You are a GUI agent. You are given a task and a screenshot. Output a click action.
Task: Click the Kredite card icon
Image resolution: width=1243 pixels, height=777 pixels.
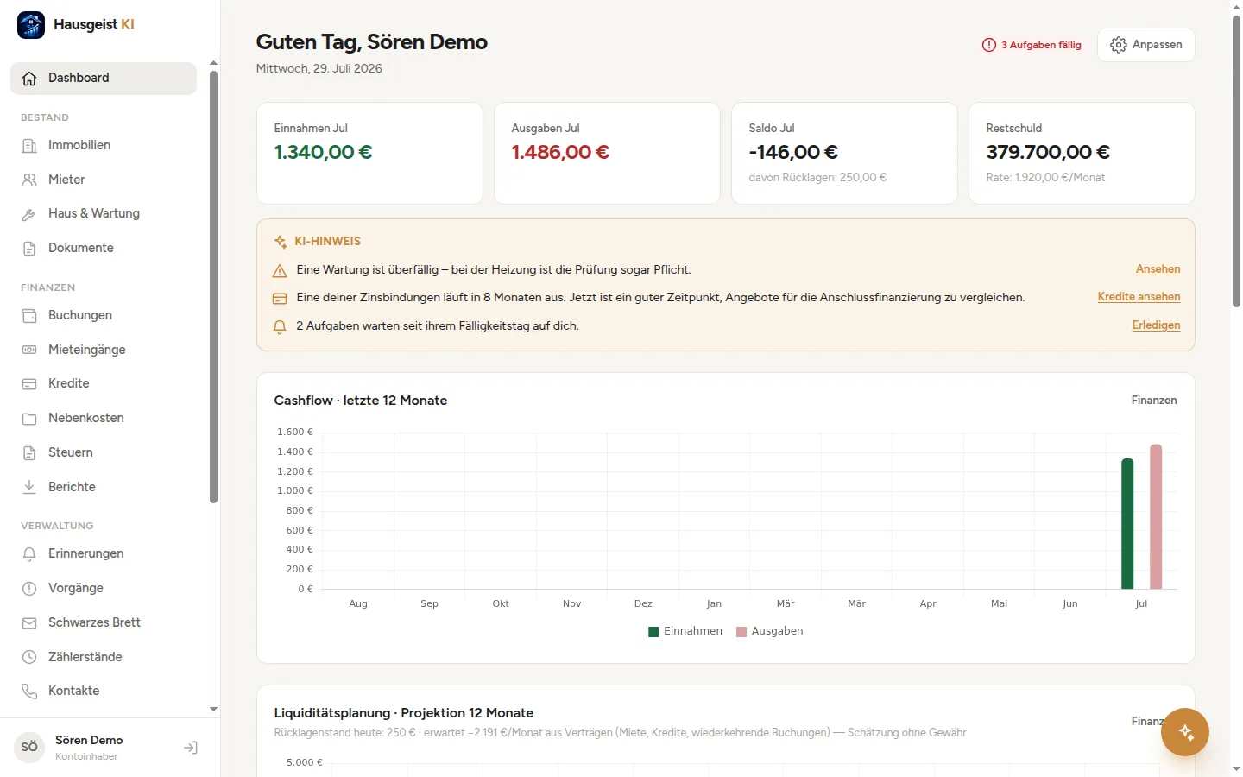pyautogui.click(x=29, y=384)
